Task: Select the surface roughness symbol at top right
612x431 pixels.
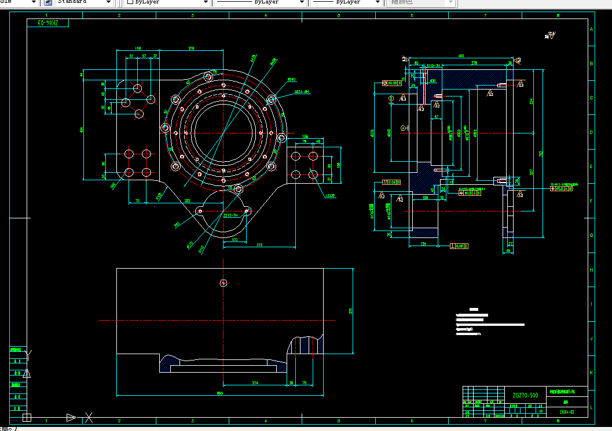Action: [550, 35]
